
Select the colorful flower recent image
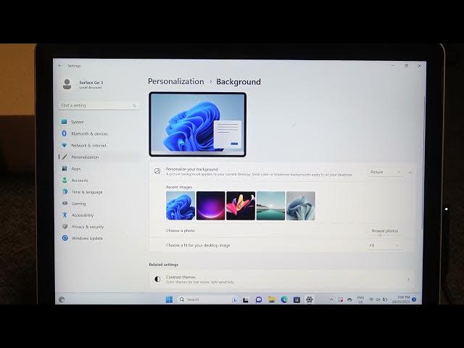coord(241,206)
